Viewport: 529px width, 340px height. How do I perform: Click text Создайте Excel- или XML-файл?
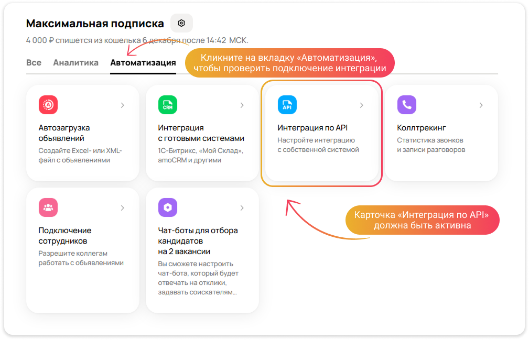coord(80,156)
